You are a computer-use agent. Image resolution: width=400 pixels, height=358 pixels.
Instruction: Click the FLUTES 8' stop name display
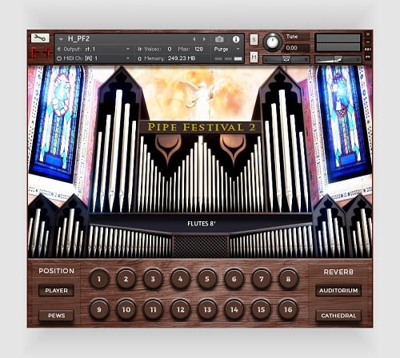coord(202,224)
